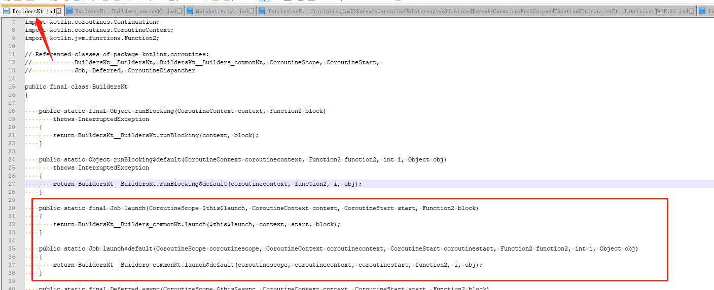Select line number 15 in the margin
This screenshot has width=714, height=290.
tap(12, 87)
